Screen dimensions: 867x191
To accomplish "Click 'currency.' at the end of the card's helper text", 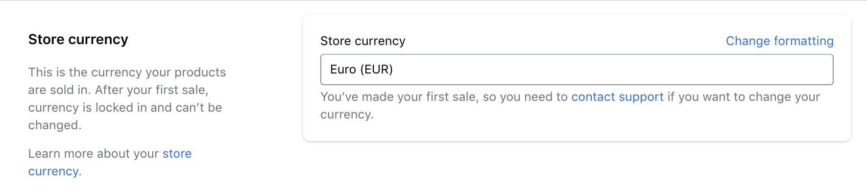I will tap(347, 115).
